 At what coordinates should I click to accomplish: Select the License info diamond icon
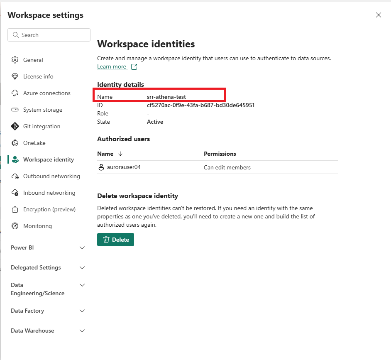coord(15,76)
